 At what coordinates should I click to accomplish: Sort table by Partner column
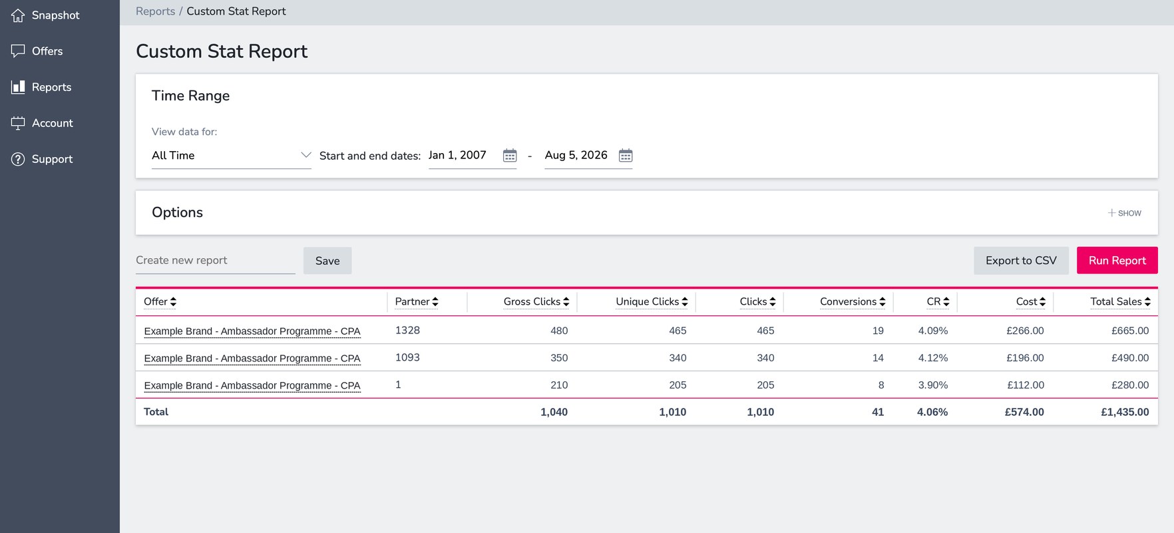(417, 301)
